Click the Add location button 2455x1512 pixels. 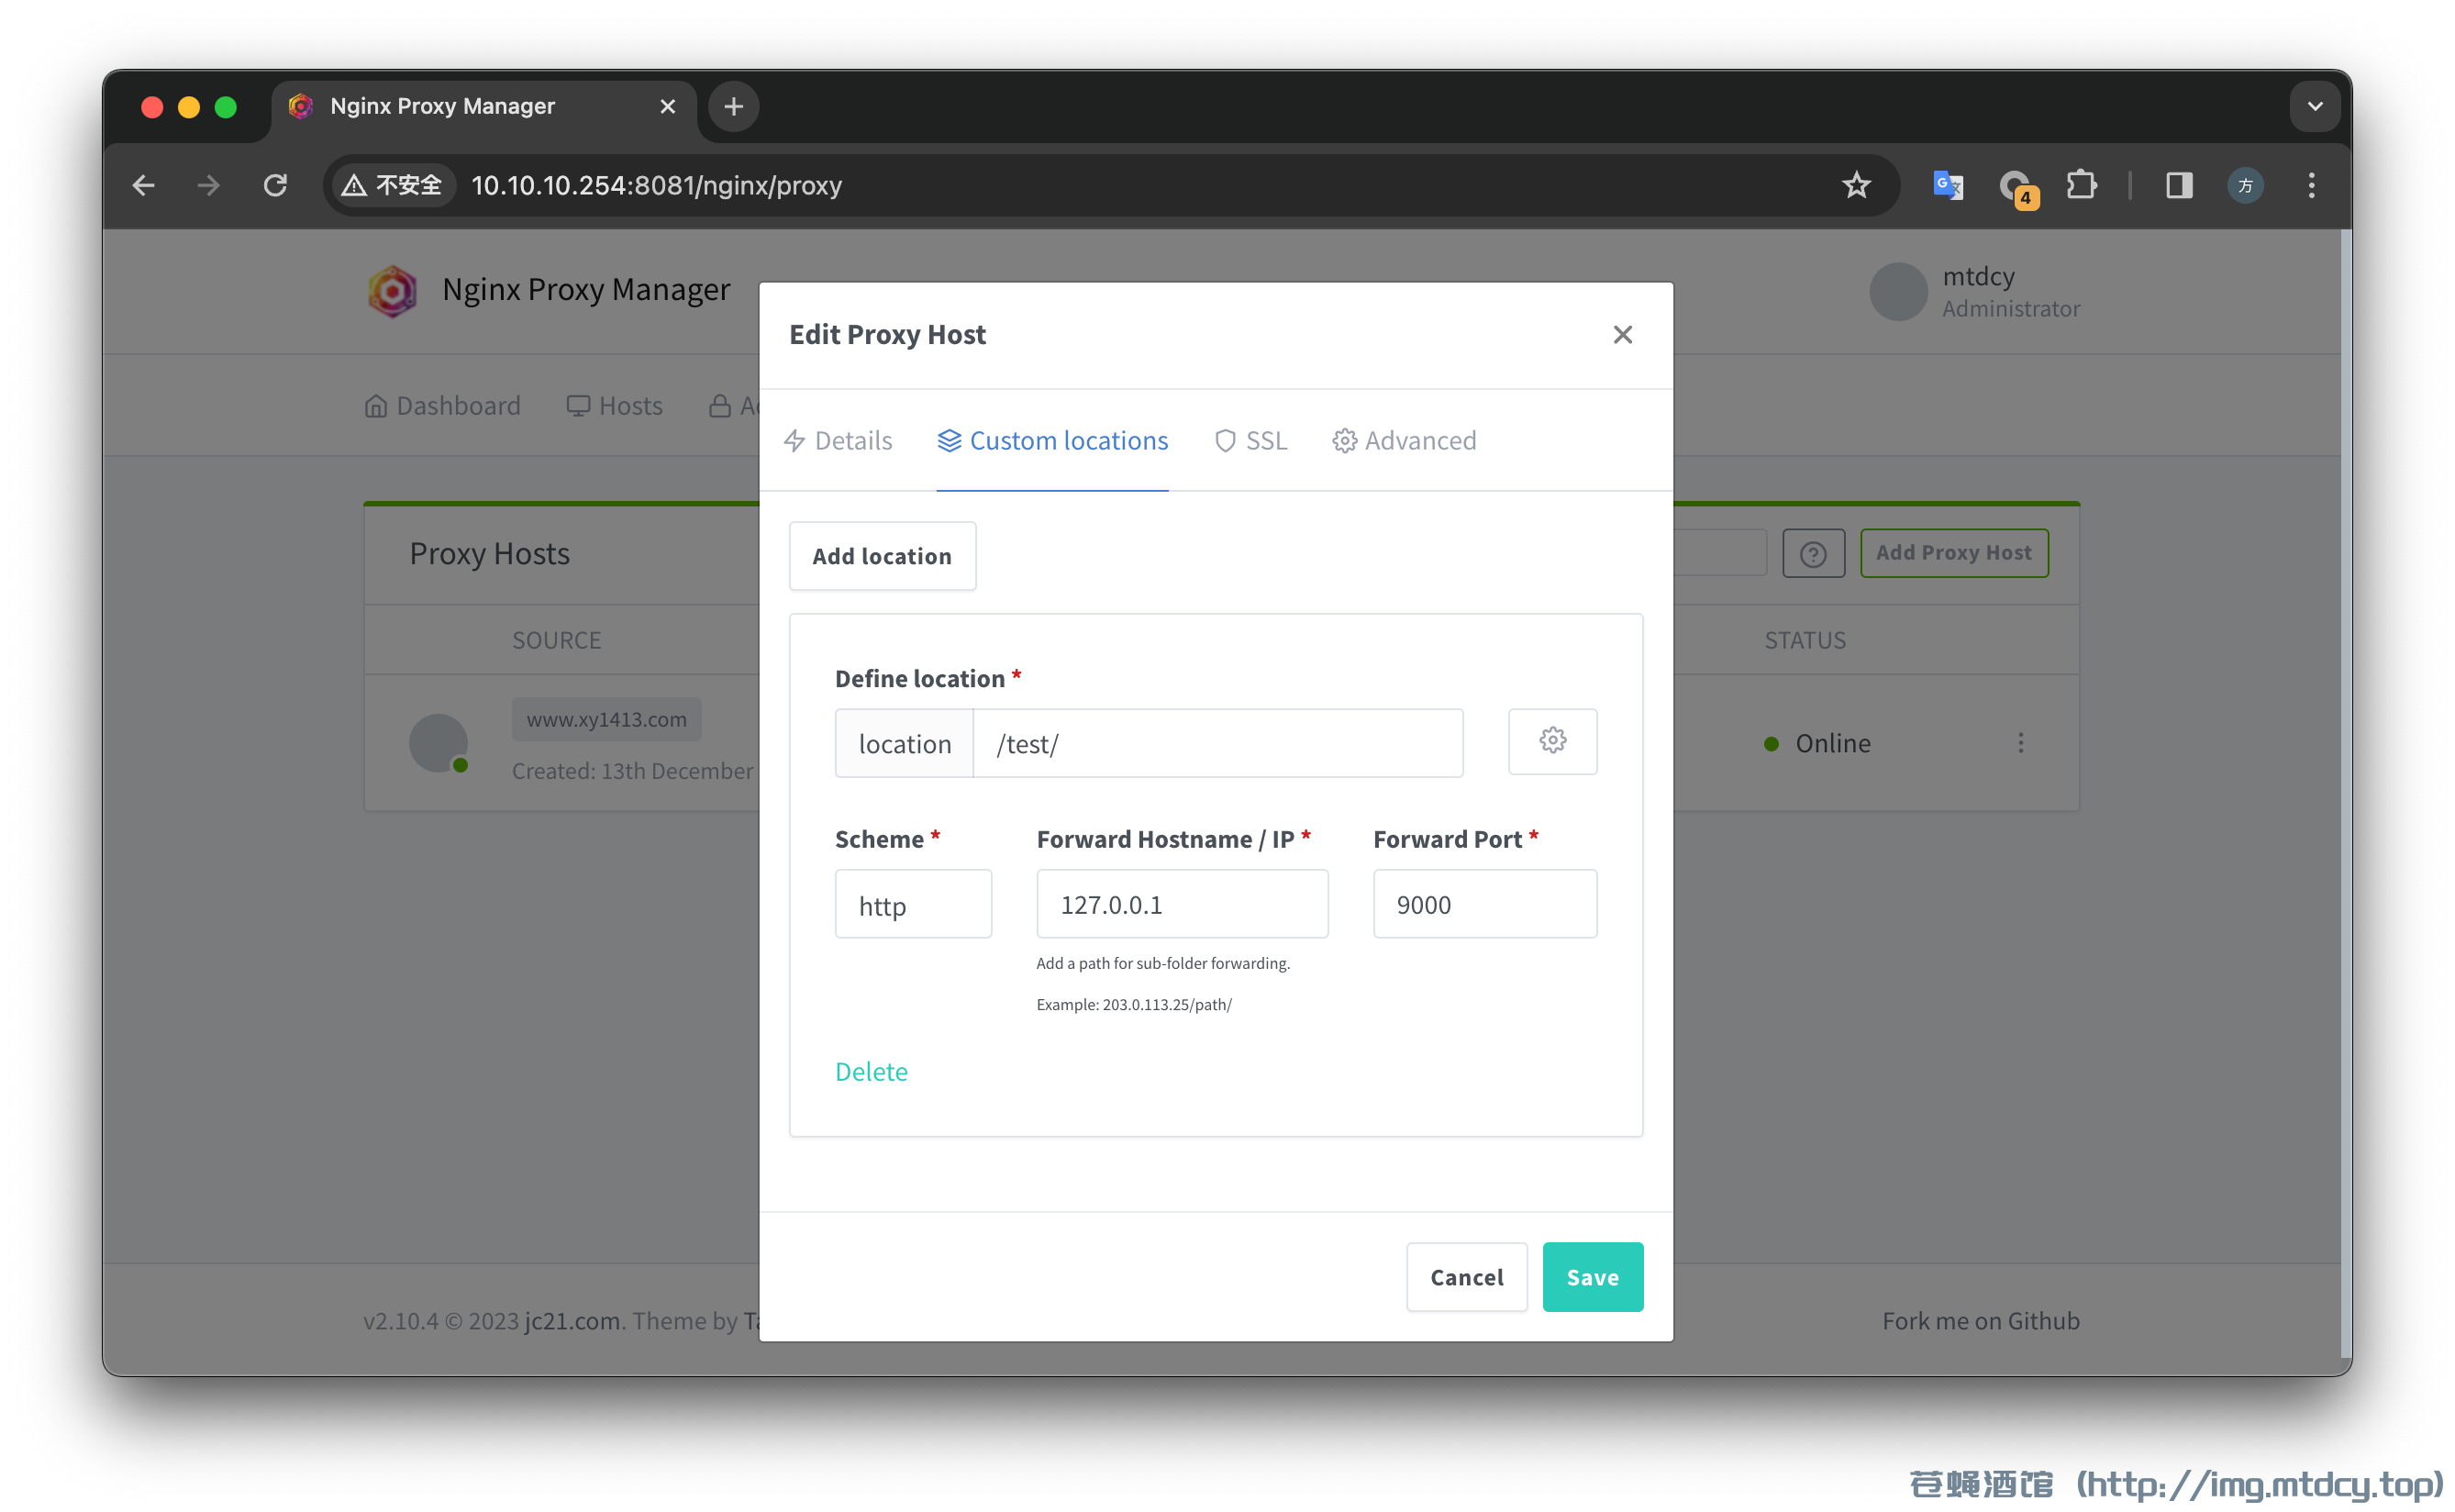pyautogui.click(x=882, y=556)
